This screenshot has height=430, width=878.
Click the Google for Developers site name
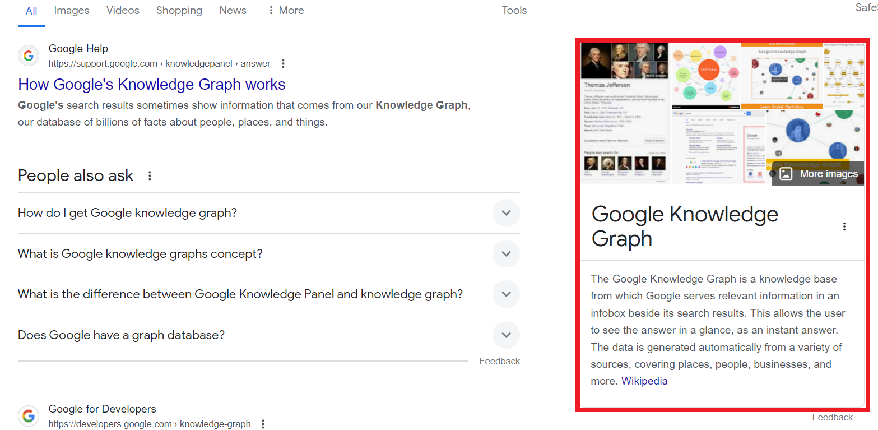(x=103, y=409)
